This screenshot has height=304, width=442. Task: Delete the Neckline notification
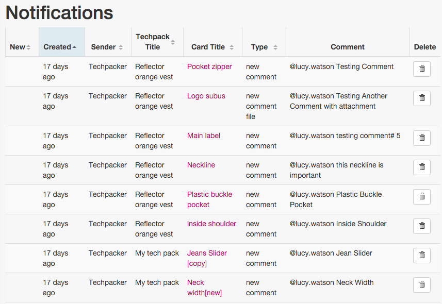pos(422,167)
